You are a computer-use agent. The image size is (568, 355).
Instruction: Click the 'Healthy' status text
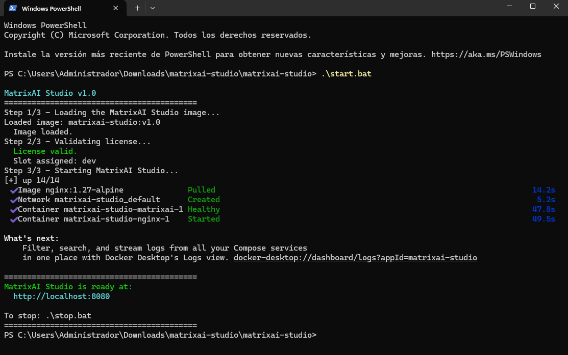coord(204,209)
